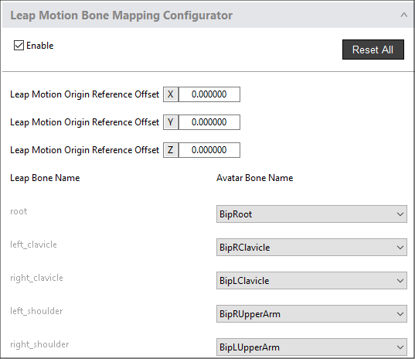Select the 'right_clavicle' leap bone label
This screenshot has height=359, width=415.
click(x=36, y=278)
